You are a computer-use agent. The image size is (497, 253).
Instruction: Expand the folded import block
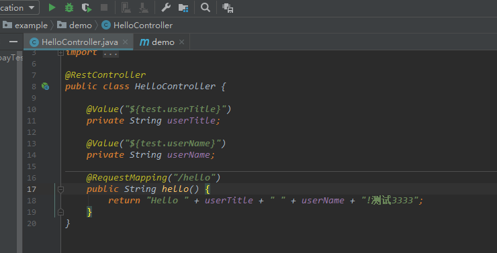tap(60, 53)
